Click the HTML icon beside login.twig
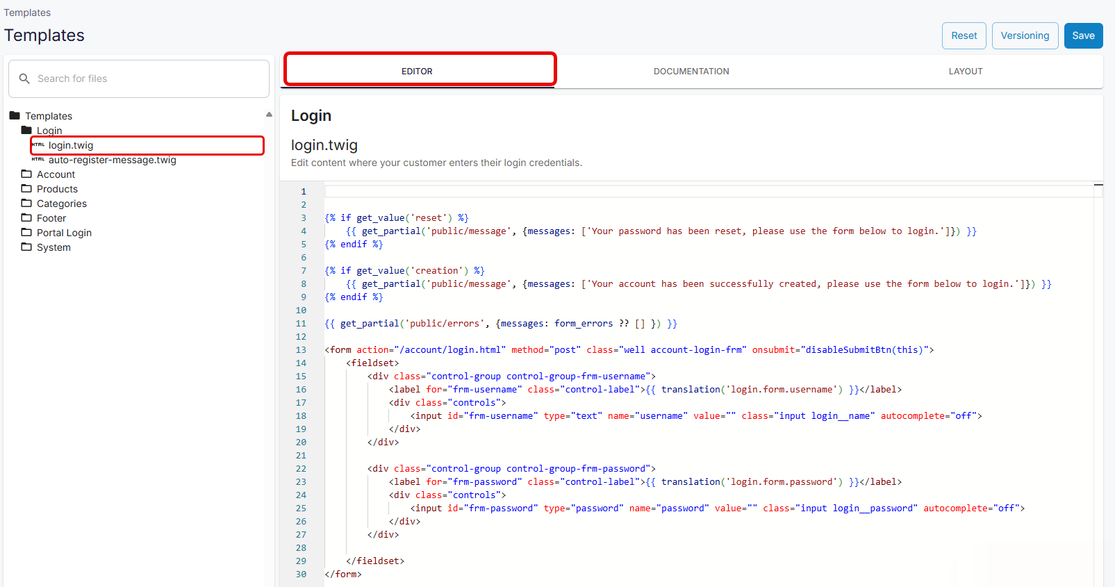Viewport: 1115px width, 587px height. [38, 144]
